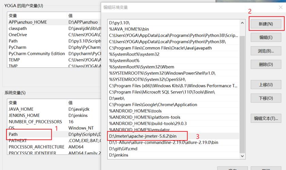Click the scroll up arrow in path list
The width and height of the screenshot is (286, 170).
[242, 23]
